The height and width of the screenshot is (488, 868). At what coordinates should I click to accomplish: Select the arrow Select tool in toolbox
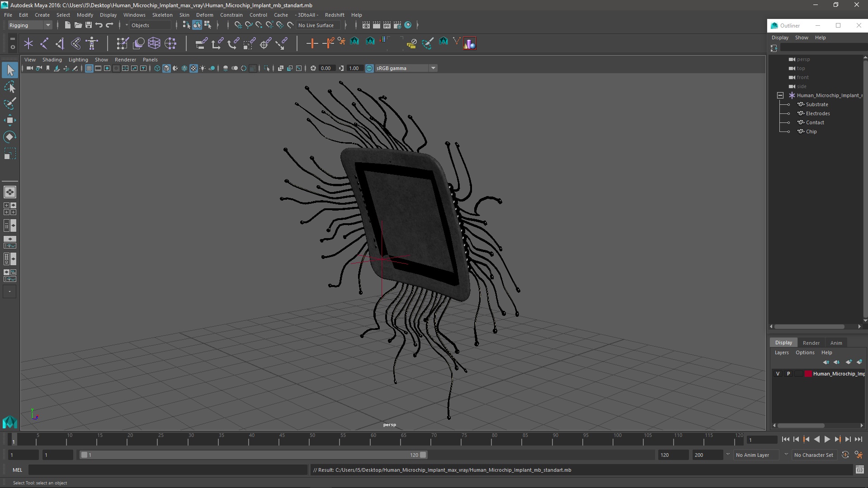[10, 70]
